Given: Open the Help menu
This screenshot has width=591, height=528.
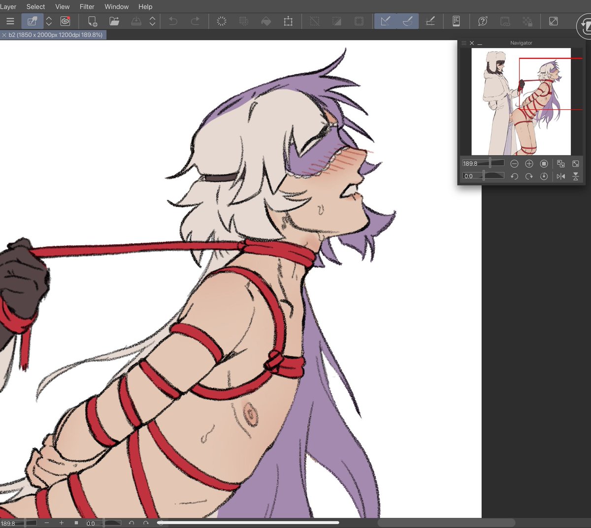Looking at the screenshot, I should [x=145, y=6].
